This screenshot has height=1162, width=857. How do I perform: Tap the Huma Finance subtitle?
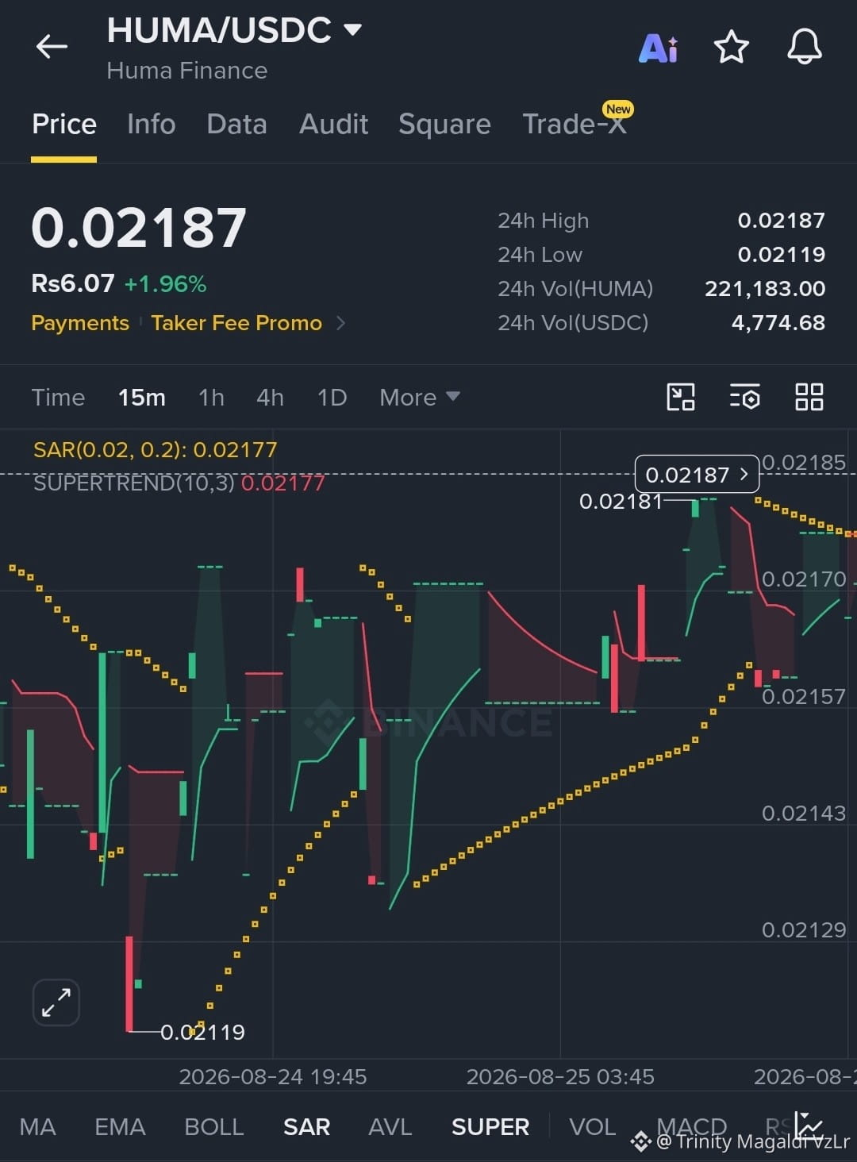[187, 71]
